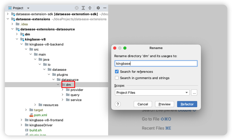
Task: Click the kingbase-v8 module folder icon
Action: (22, 39)
